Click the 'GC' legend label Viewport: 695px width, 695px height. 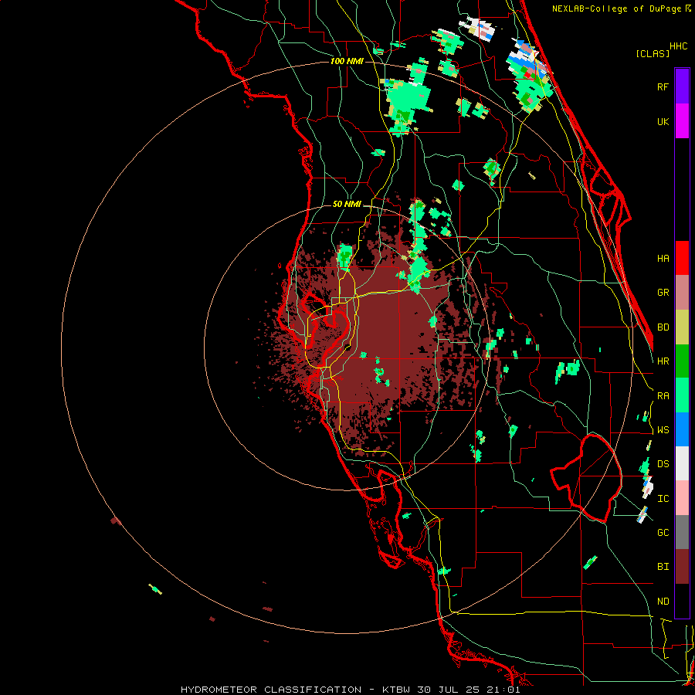[663, 532]
